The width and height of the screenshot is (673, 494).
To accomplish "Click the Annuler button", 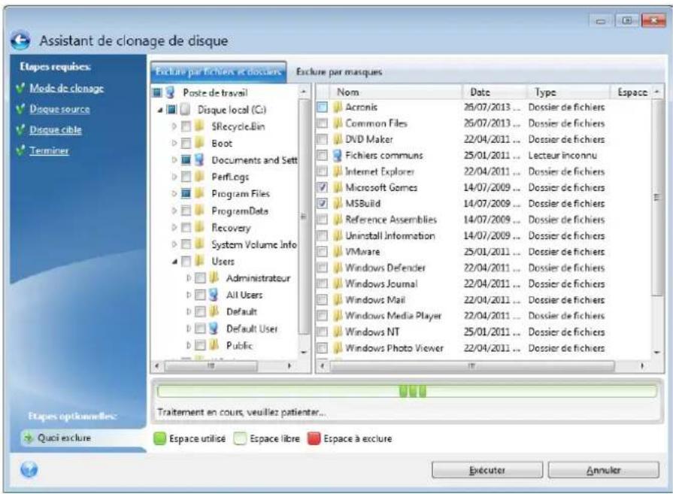I will tap(604, 470).
